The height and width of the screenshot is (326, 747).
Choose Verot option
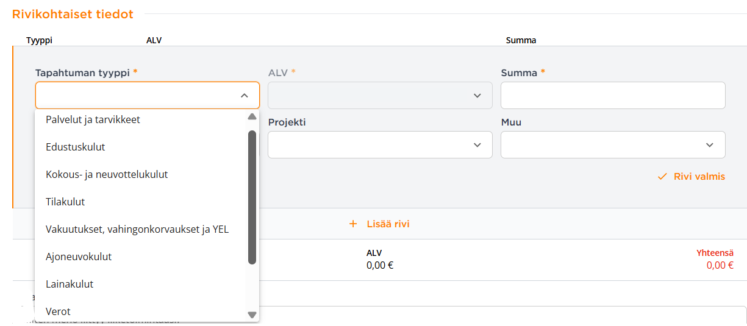coord(59,311)
